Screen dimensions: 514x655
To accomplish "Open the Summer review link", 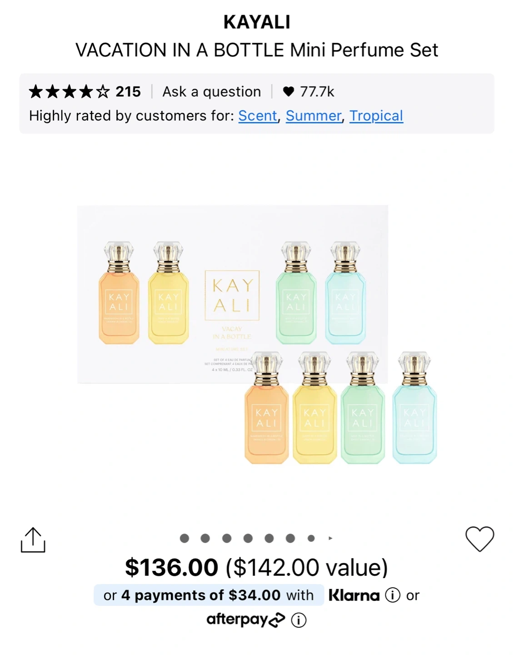I will pyautogui.click(x=314, y=116).
